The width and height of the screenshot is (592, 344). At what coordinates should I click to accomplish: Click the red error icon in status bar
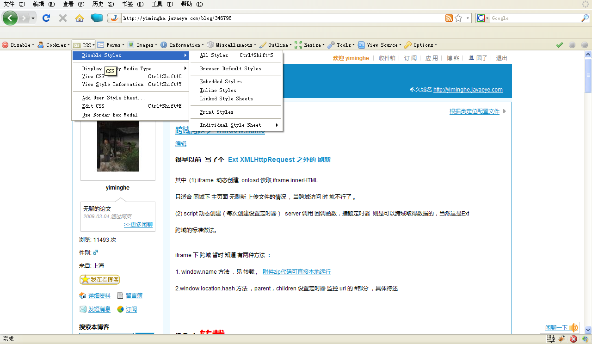[573, 339]
